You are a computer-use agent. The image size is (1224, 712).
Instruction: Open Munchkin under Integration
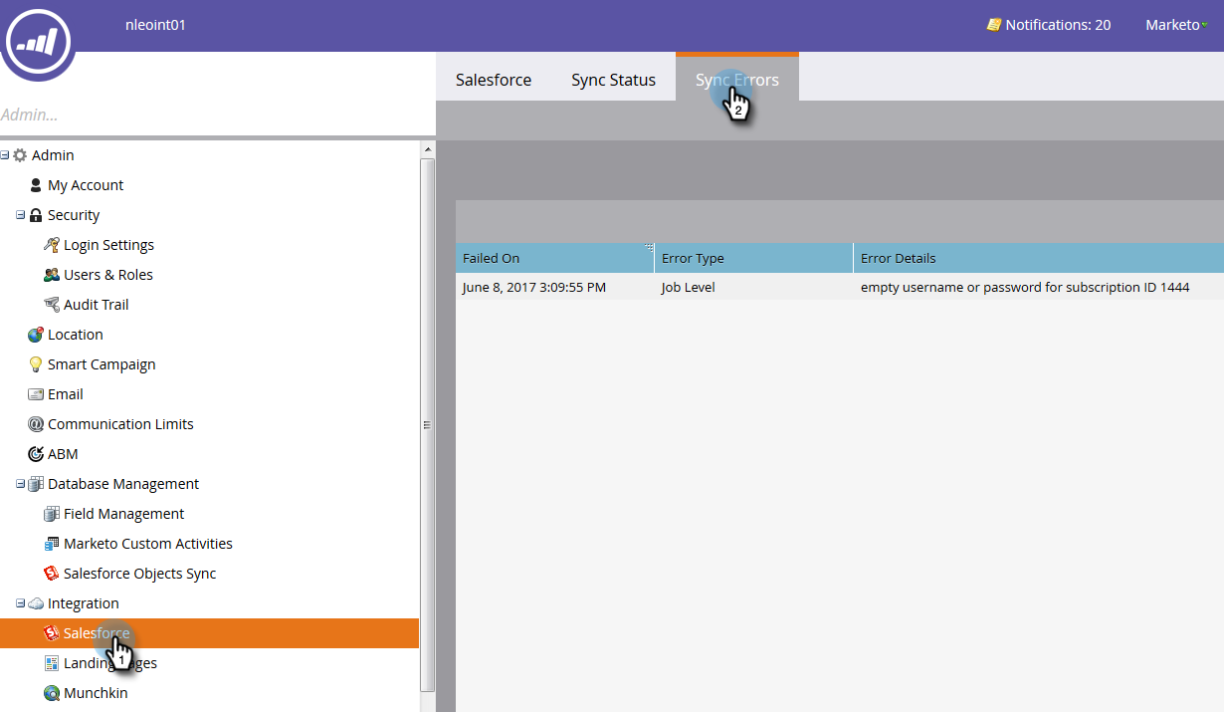click(x=96, y=693)
